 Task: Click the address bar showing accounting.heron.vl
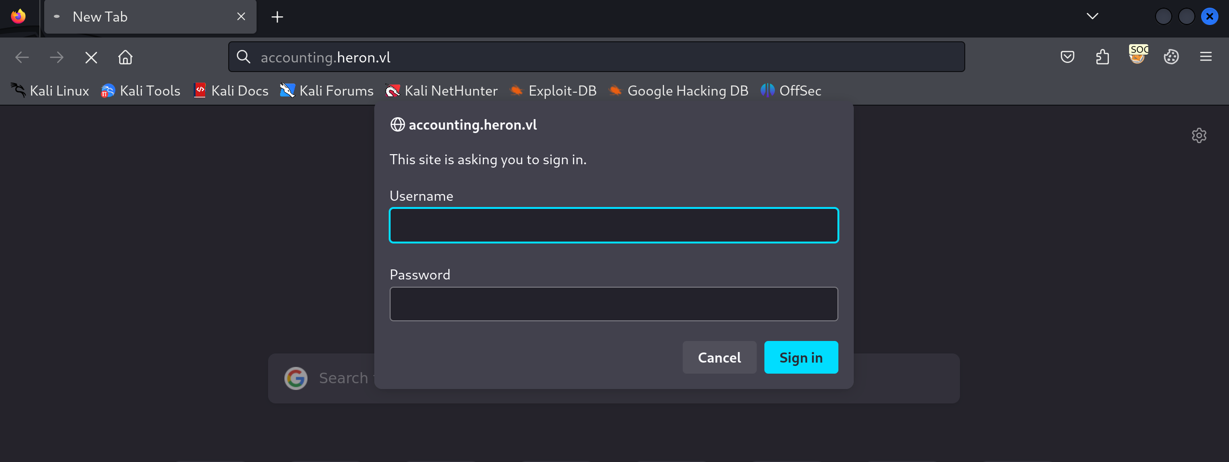pyautogui.click(x=596, y=57)
